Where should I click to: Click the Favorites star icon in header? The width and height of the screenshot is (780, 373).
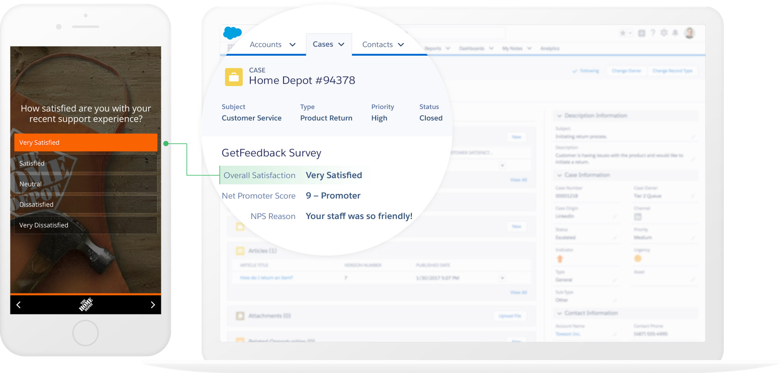[x=622, y=33]
